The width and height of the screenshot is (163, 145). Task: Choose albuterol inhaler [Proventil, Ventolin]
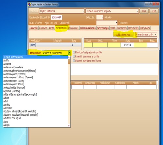(x=36, y=111)
